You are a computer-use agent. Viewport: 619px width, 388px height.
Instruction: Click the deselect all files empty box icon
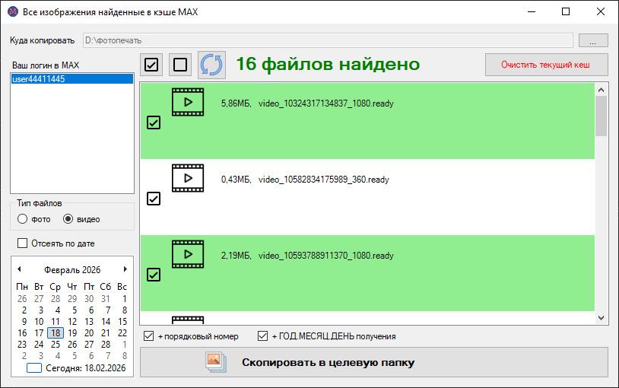pyautogui.click(x=179, y=65)
